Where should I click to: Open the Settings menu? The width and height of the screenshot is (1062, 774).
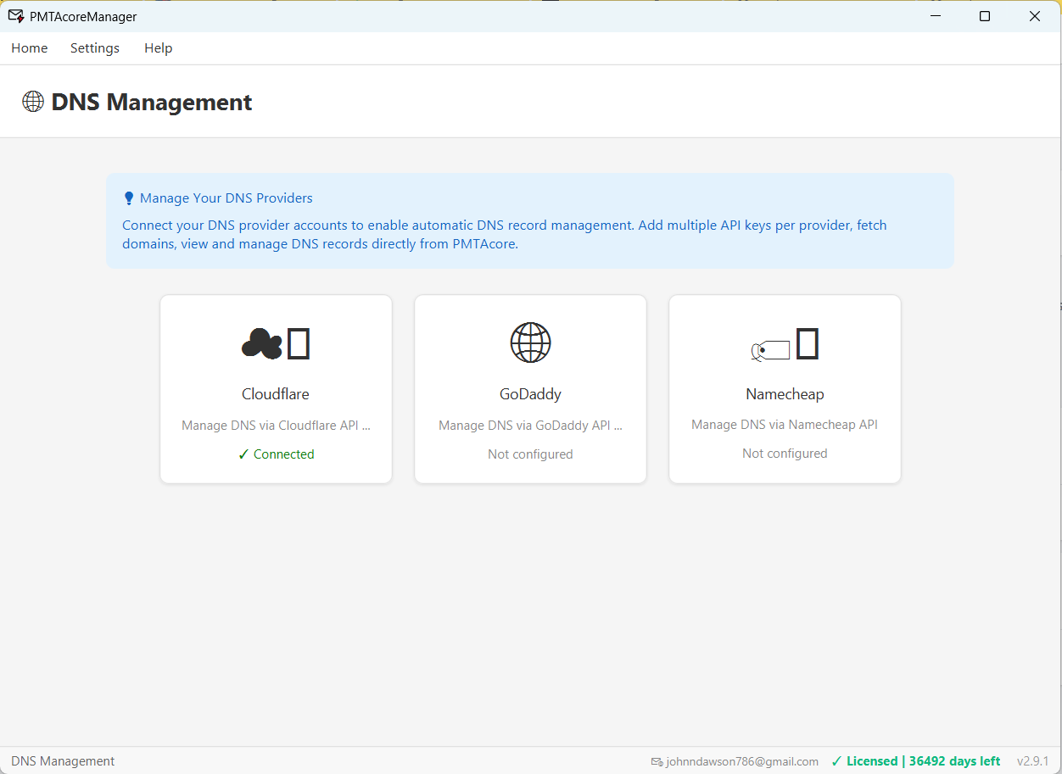[x=94, y=48]
